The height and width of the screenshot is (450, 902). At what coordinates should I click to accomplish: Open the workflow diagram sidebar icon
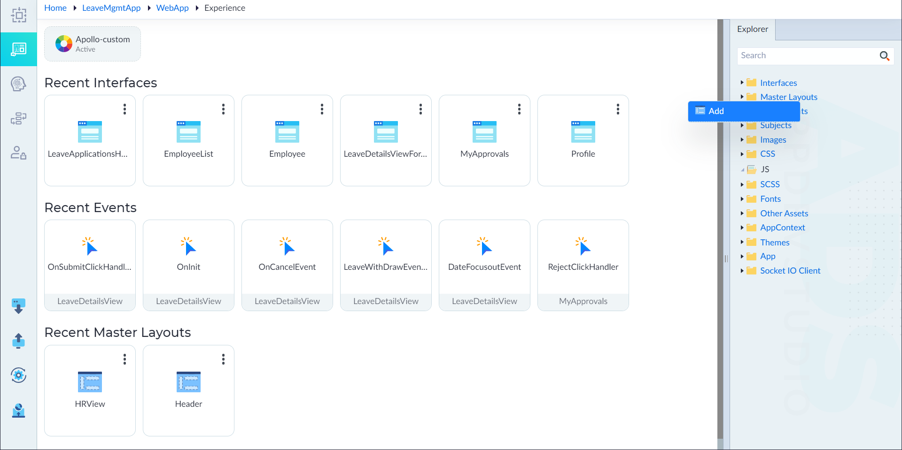coord(18,118)
